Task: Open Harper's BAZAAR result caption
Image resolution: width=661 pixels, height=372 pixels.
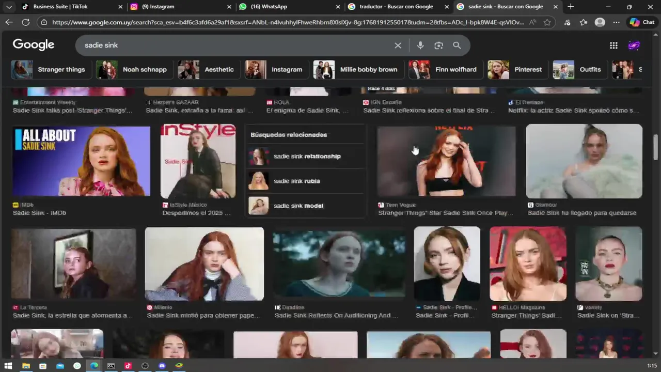Action: coord(199,111)
